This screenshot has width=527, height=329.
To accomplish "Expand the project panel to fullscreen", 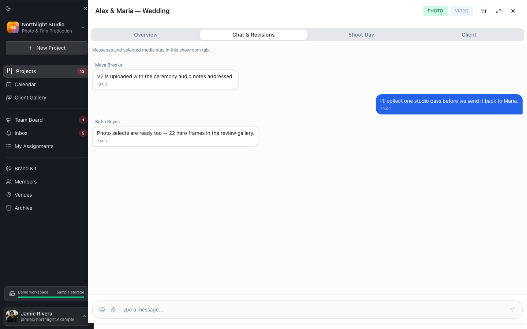I will click(x=498, y=11).
